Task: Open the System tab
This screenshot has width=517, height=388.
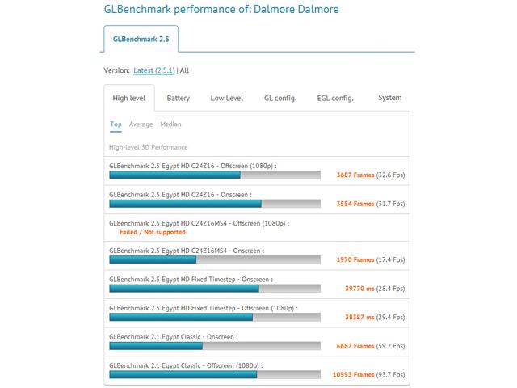Action: pyautogui.click(x=389, y=98)
